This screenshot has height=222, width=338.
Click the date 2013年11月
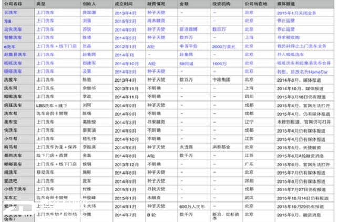tap(126, 88)
